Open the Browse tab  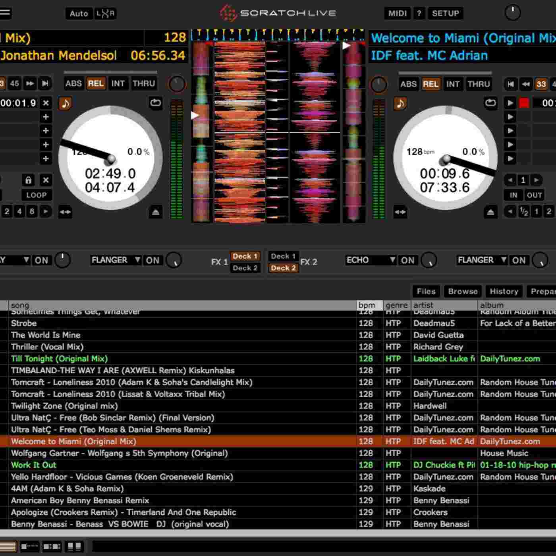463,292
